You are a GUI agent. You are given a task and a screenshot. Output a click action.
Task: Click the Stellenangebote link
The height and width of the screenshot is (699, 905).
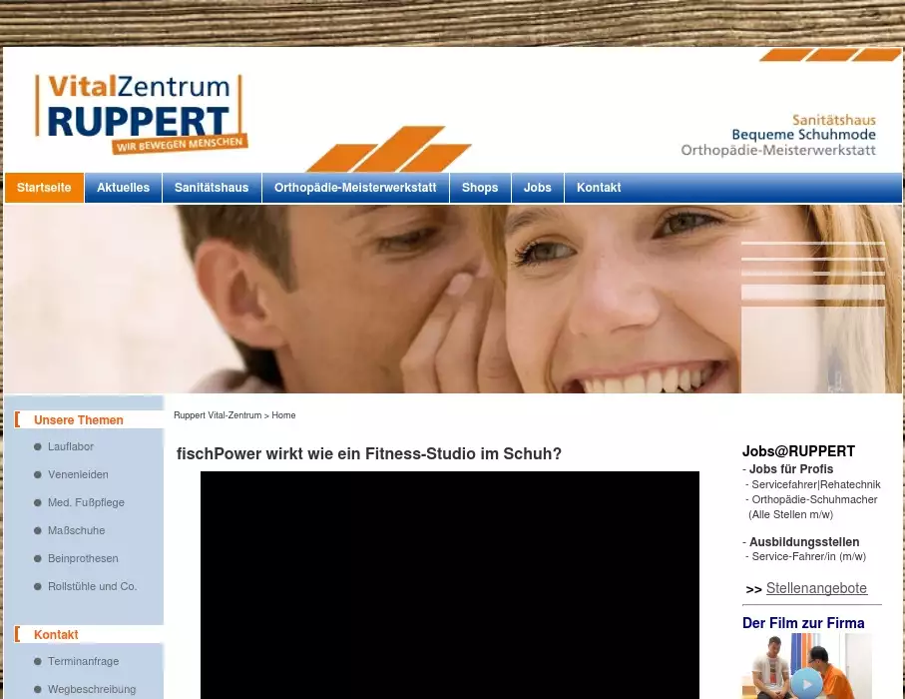[816, 589]
